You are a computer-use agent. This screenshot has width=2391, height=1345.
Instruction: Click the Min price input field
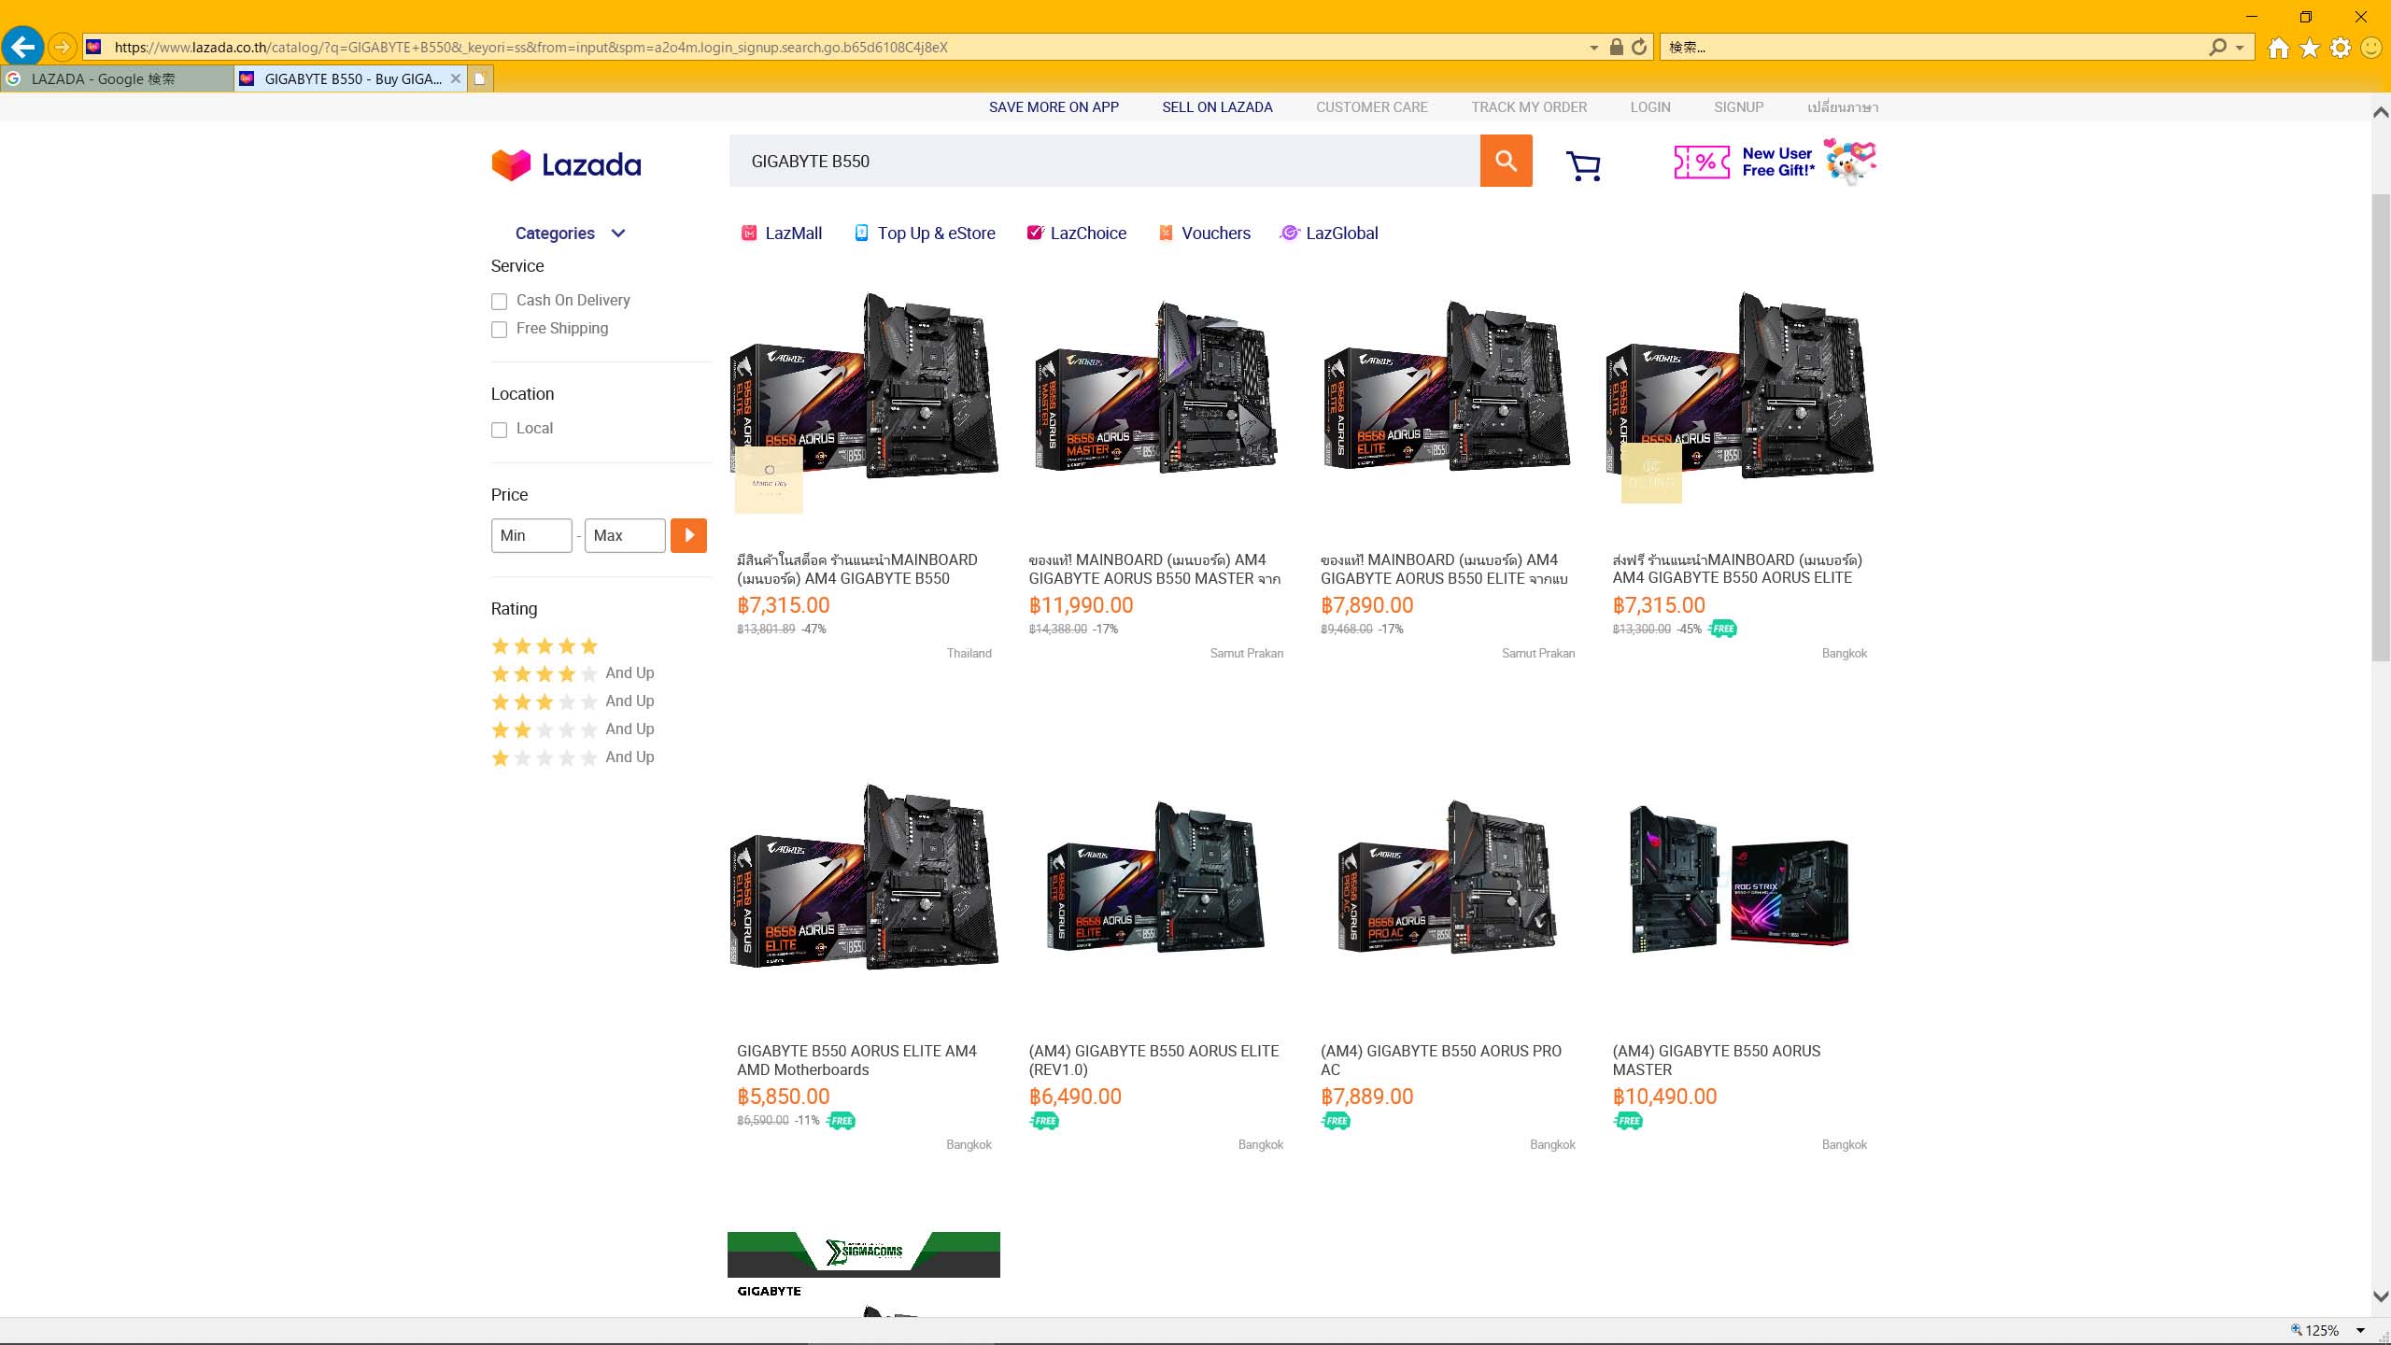click(x=531, y=535)
